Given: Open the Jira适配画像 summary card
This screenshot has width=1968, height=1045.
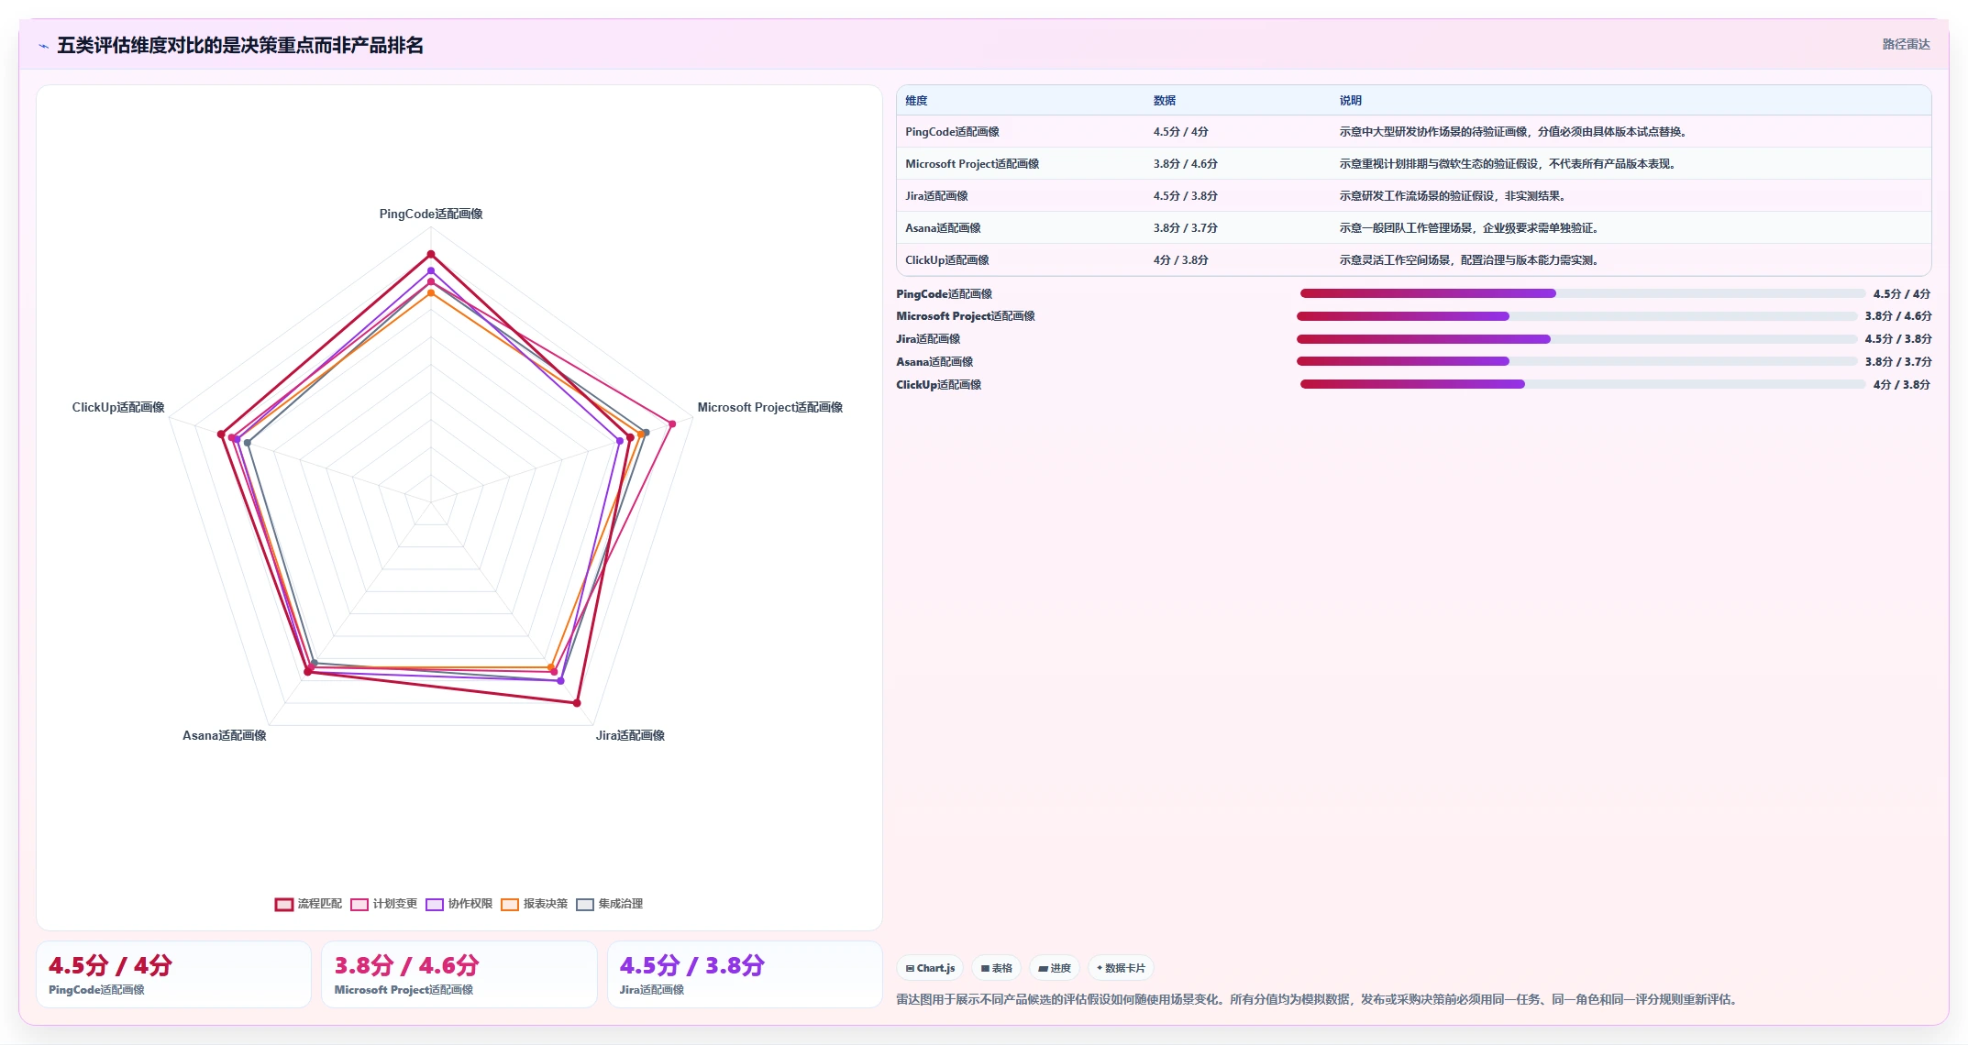Looking at the screenshot, I should [745, 974].
